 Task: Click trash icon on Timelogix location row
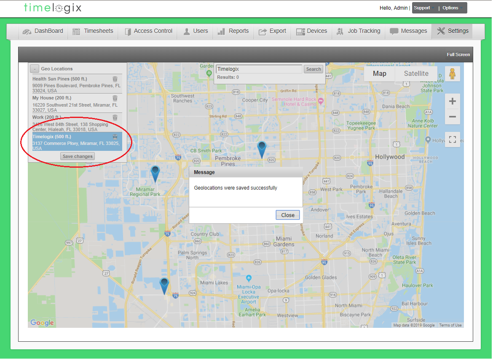tap(115, 137)
